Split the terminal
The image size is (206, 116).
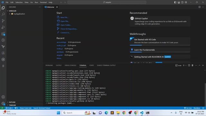point(189,65)
